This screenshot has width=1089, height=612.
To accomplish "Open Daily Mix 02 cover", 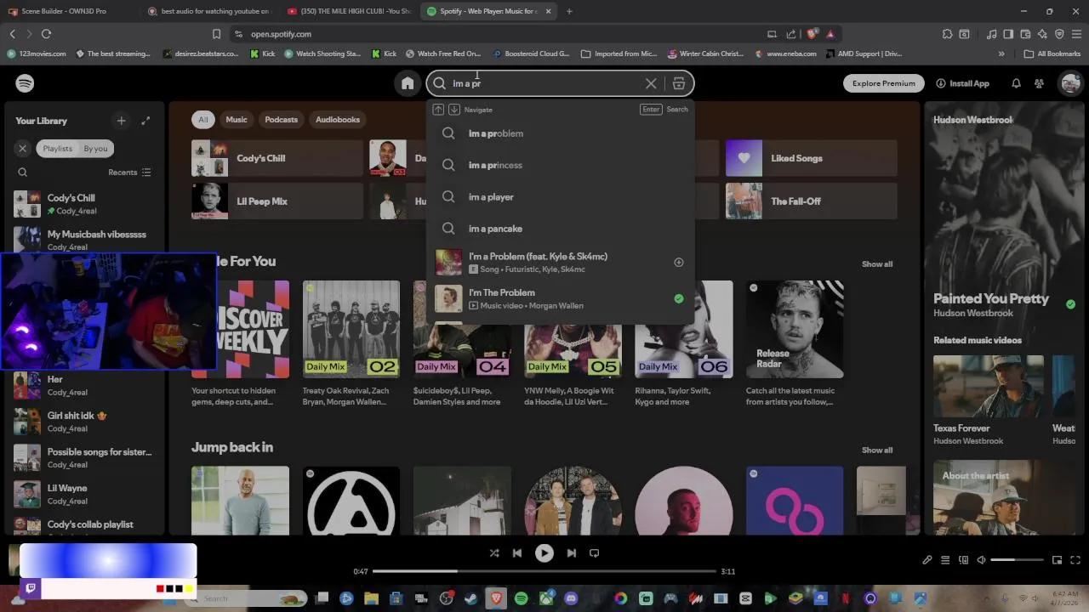I will 351,330.
